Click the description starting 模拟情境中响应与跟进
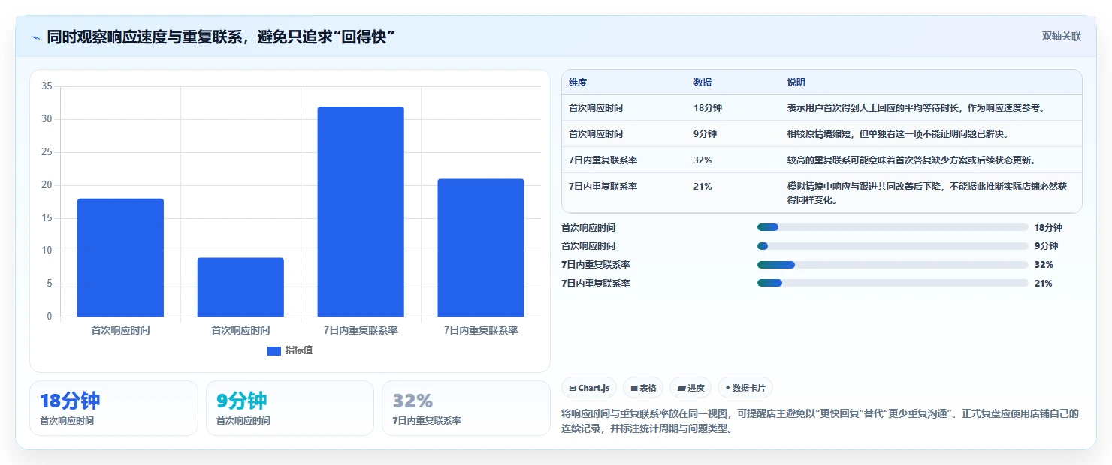This screenshot has width=1112, height=465. tap(927, 193)
